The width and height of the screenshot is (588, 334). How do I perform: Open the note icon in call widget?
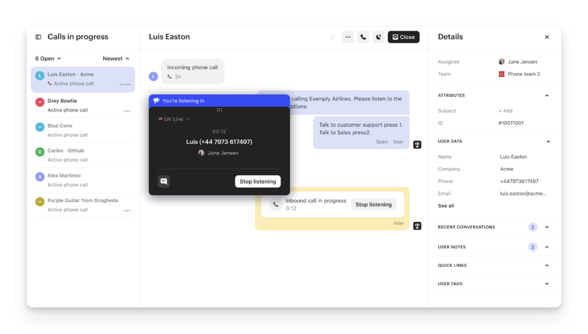pos(164,181)
